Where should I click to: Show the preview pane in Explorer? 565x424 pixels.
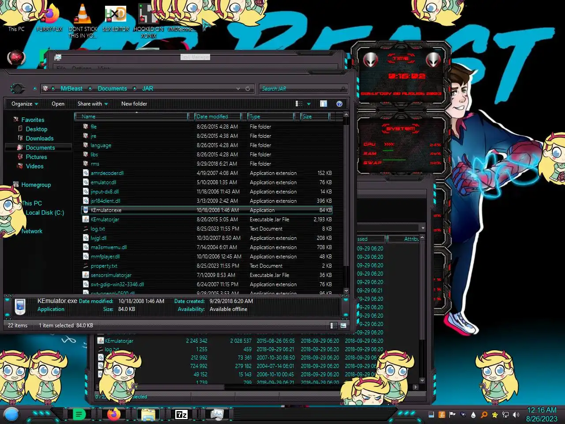[x=324, y=104]
